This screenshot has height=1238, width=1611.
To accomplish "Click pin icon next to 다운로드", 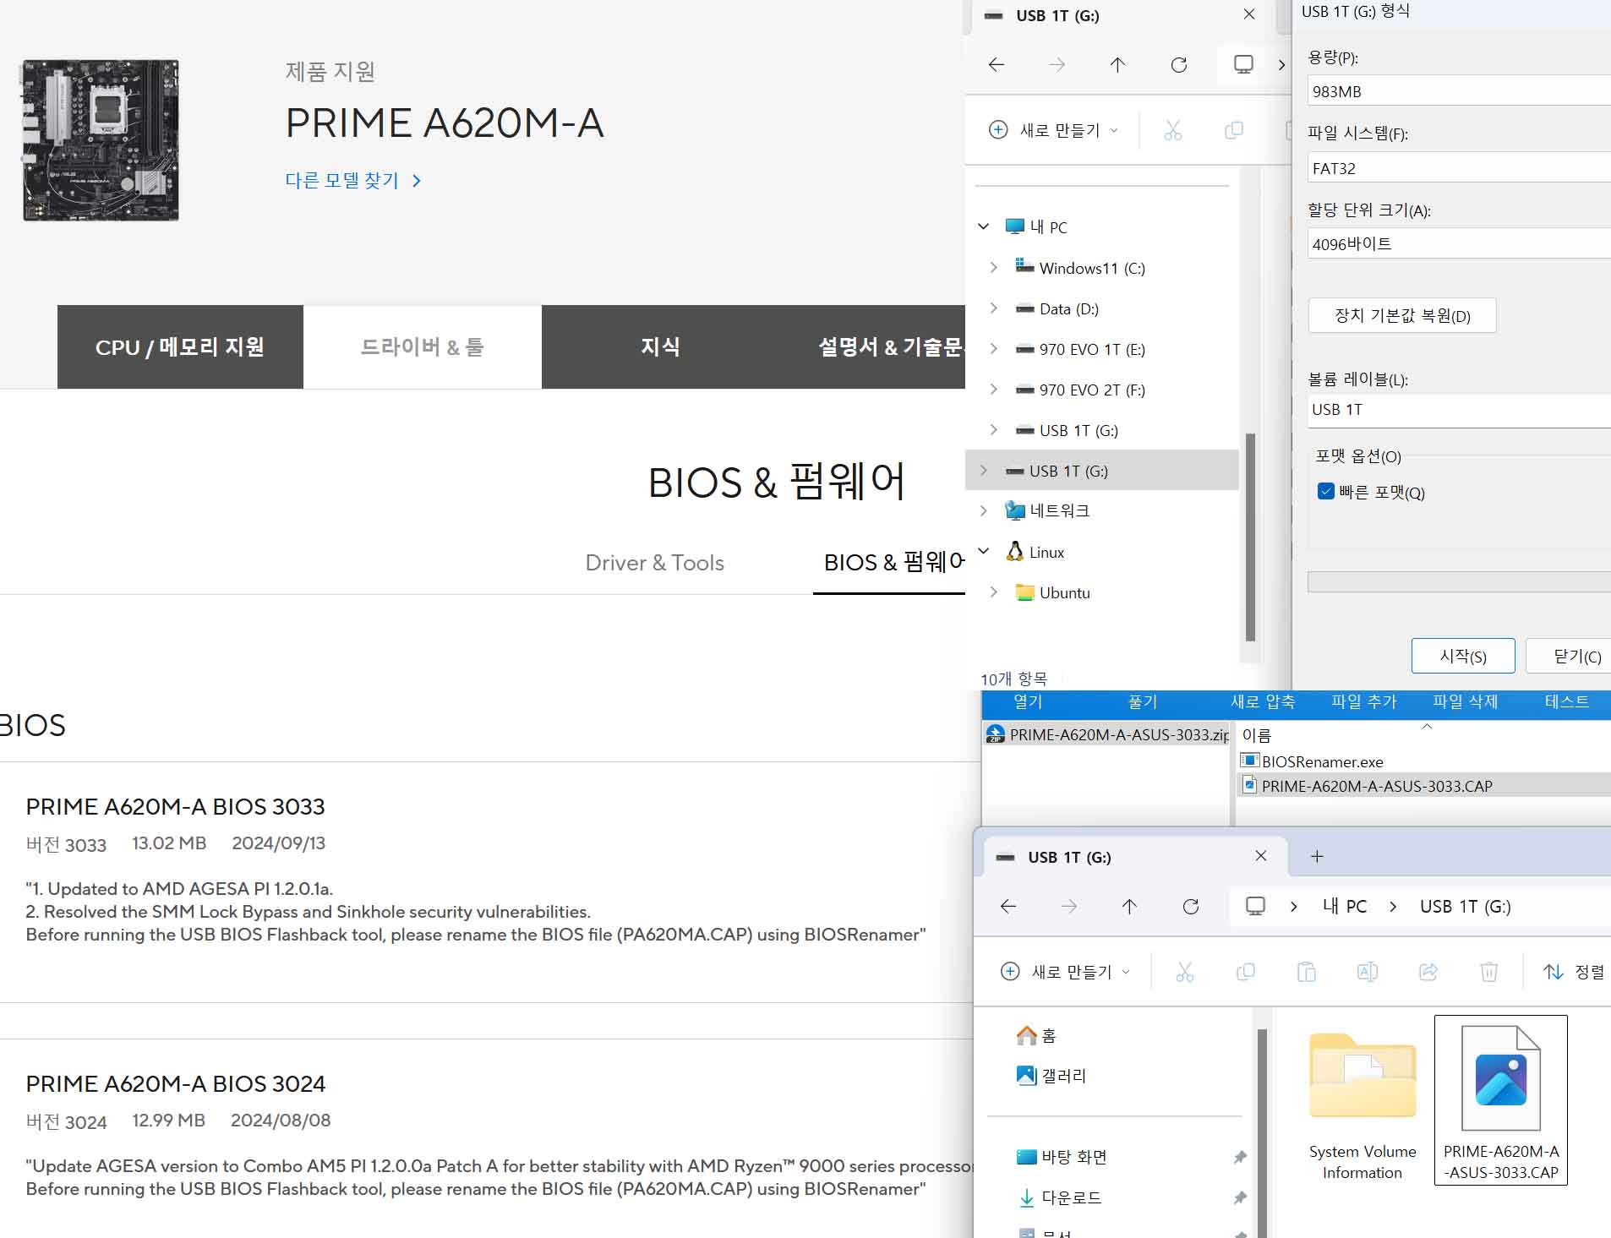I will point(1240,1197).
